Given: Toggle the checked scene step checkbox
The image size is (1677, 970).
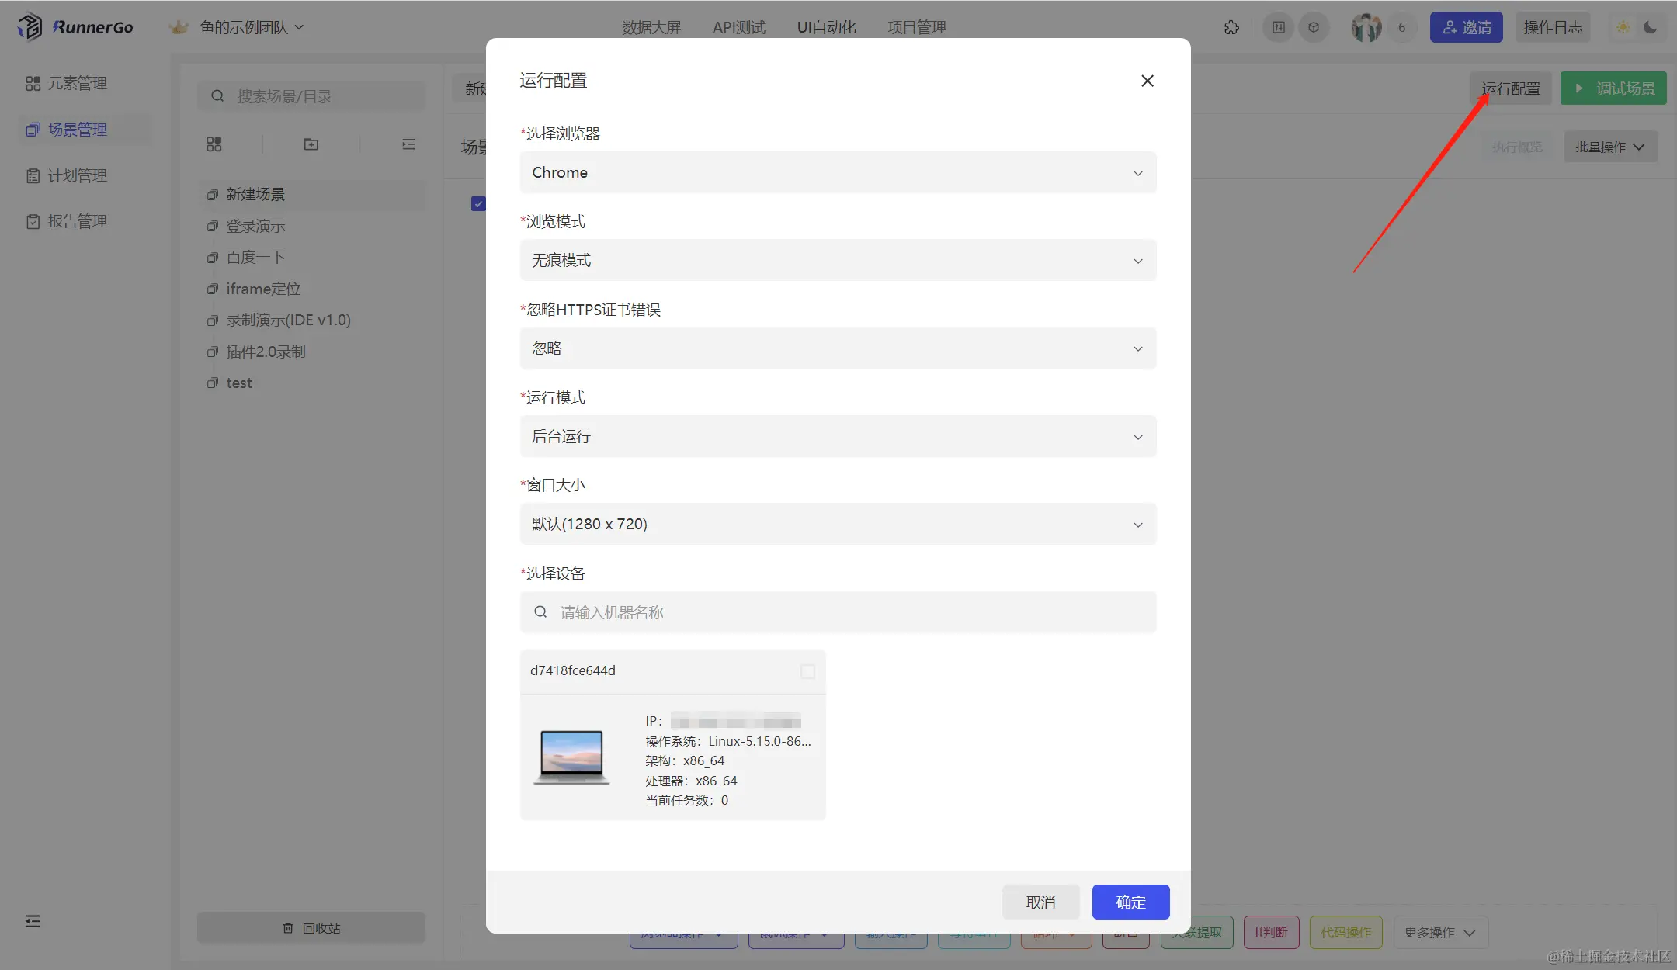Looking at the screenshot, I should 478,203.
